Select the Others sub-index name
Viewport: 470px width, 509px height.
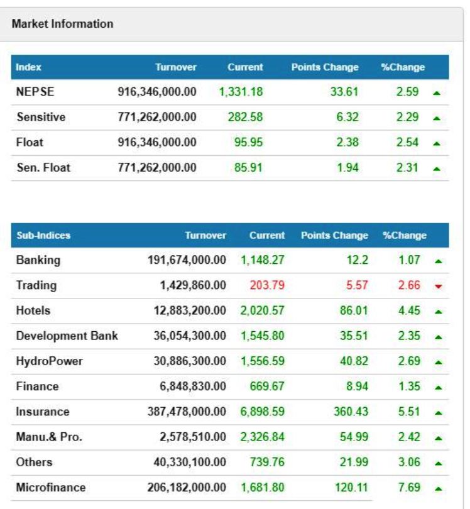[x=34, y=462]
